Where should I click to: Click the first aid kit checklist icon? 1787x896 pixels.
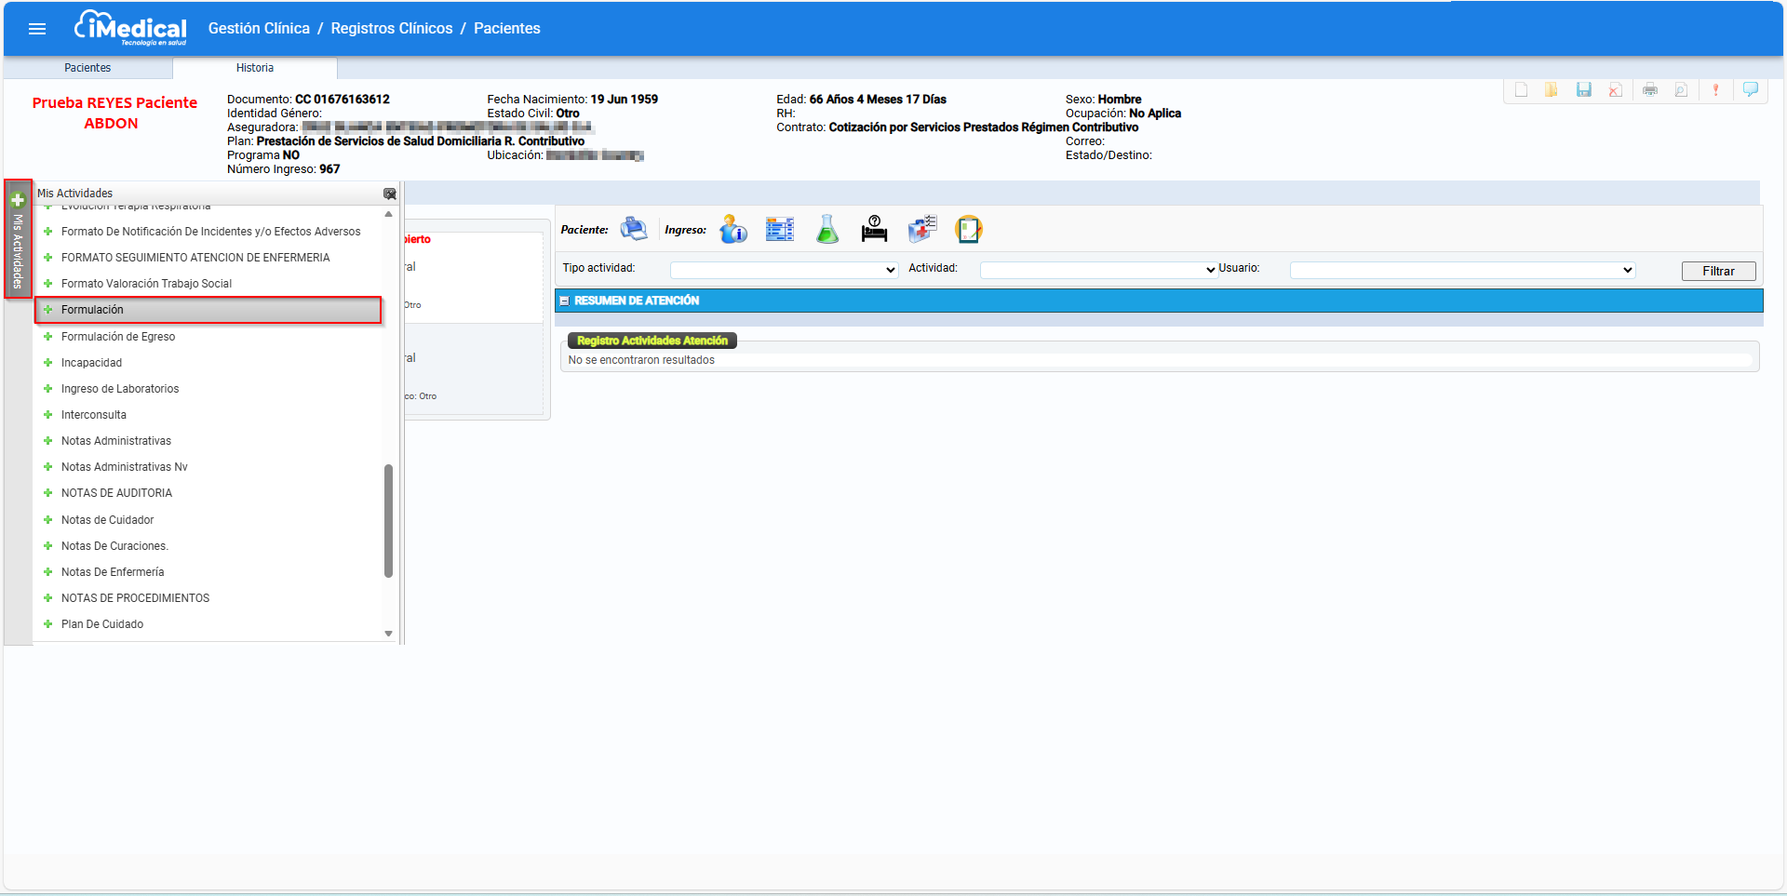tap(921, 229)
